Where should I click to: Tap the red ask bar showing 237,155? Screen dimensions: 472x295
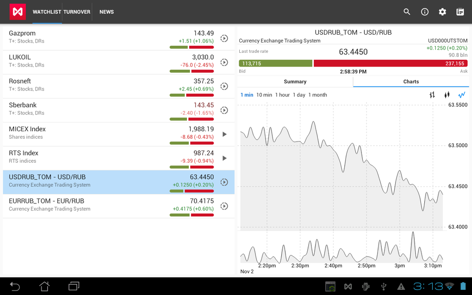point(391,63)
